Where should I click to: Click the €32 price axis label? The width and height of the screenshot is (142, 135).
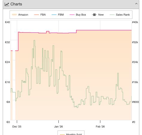coord(7,42)
